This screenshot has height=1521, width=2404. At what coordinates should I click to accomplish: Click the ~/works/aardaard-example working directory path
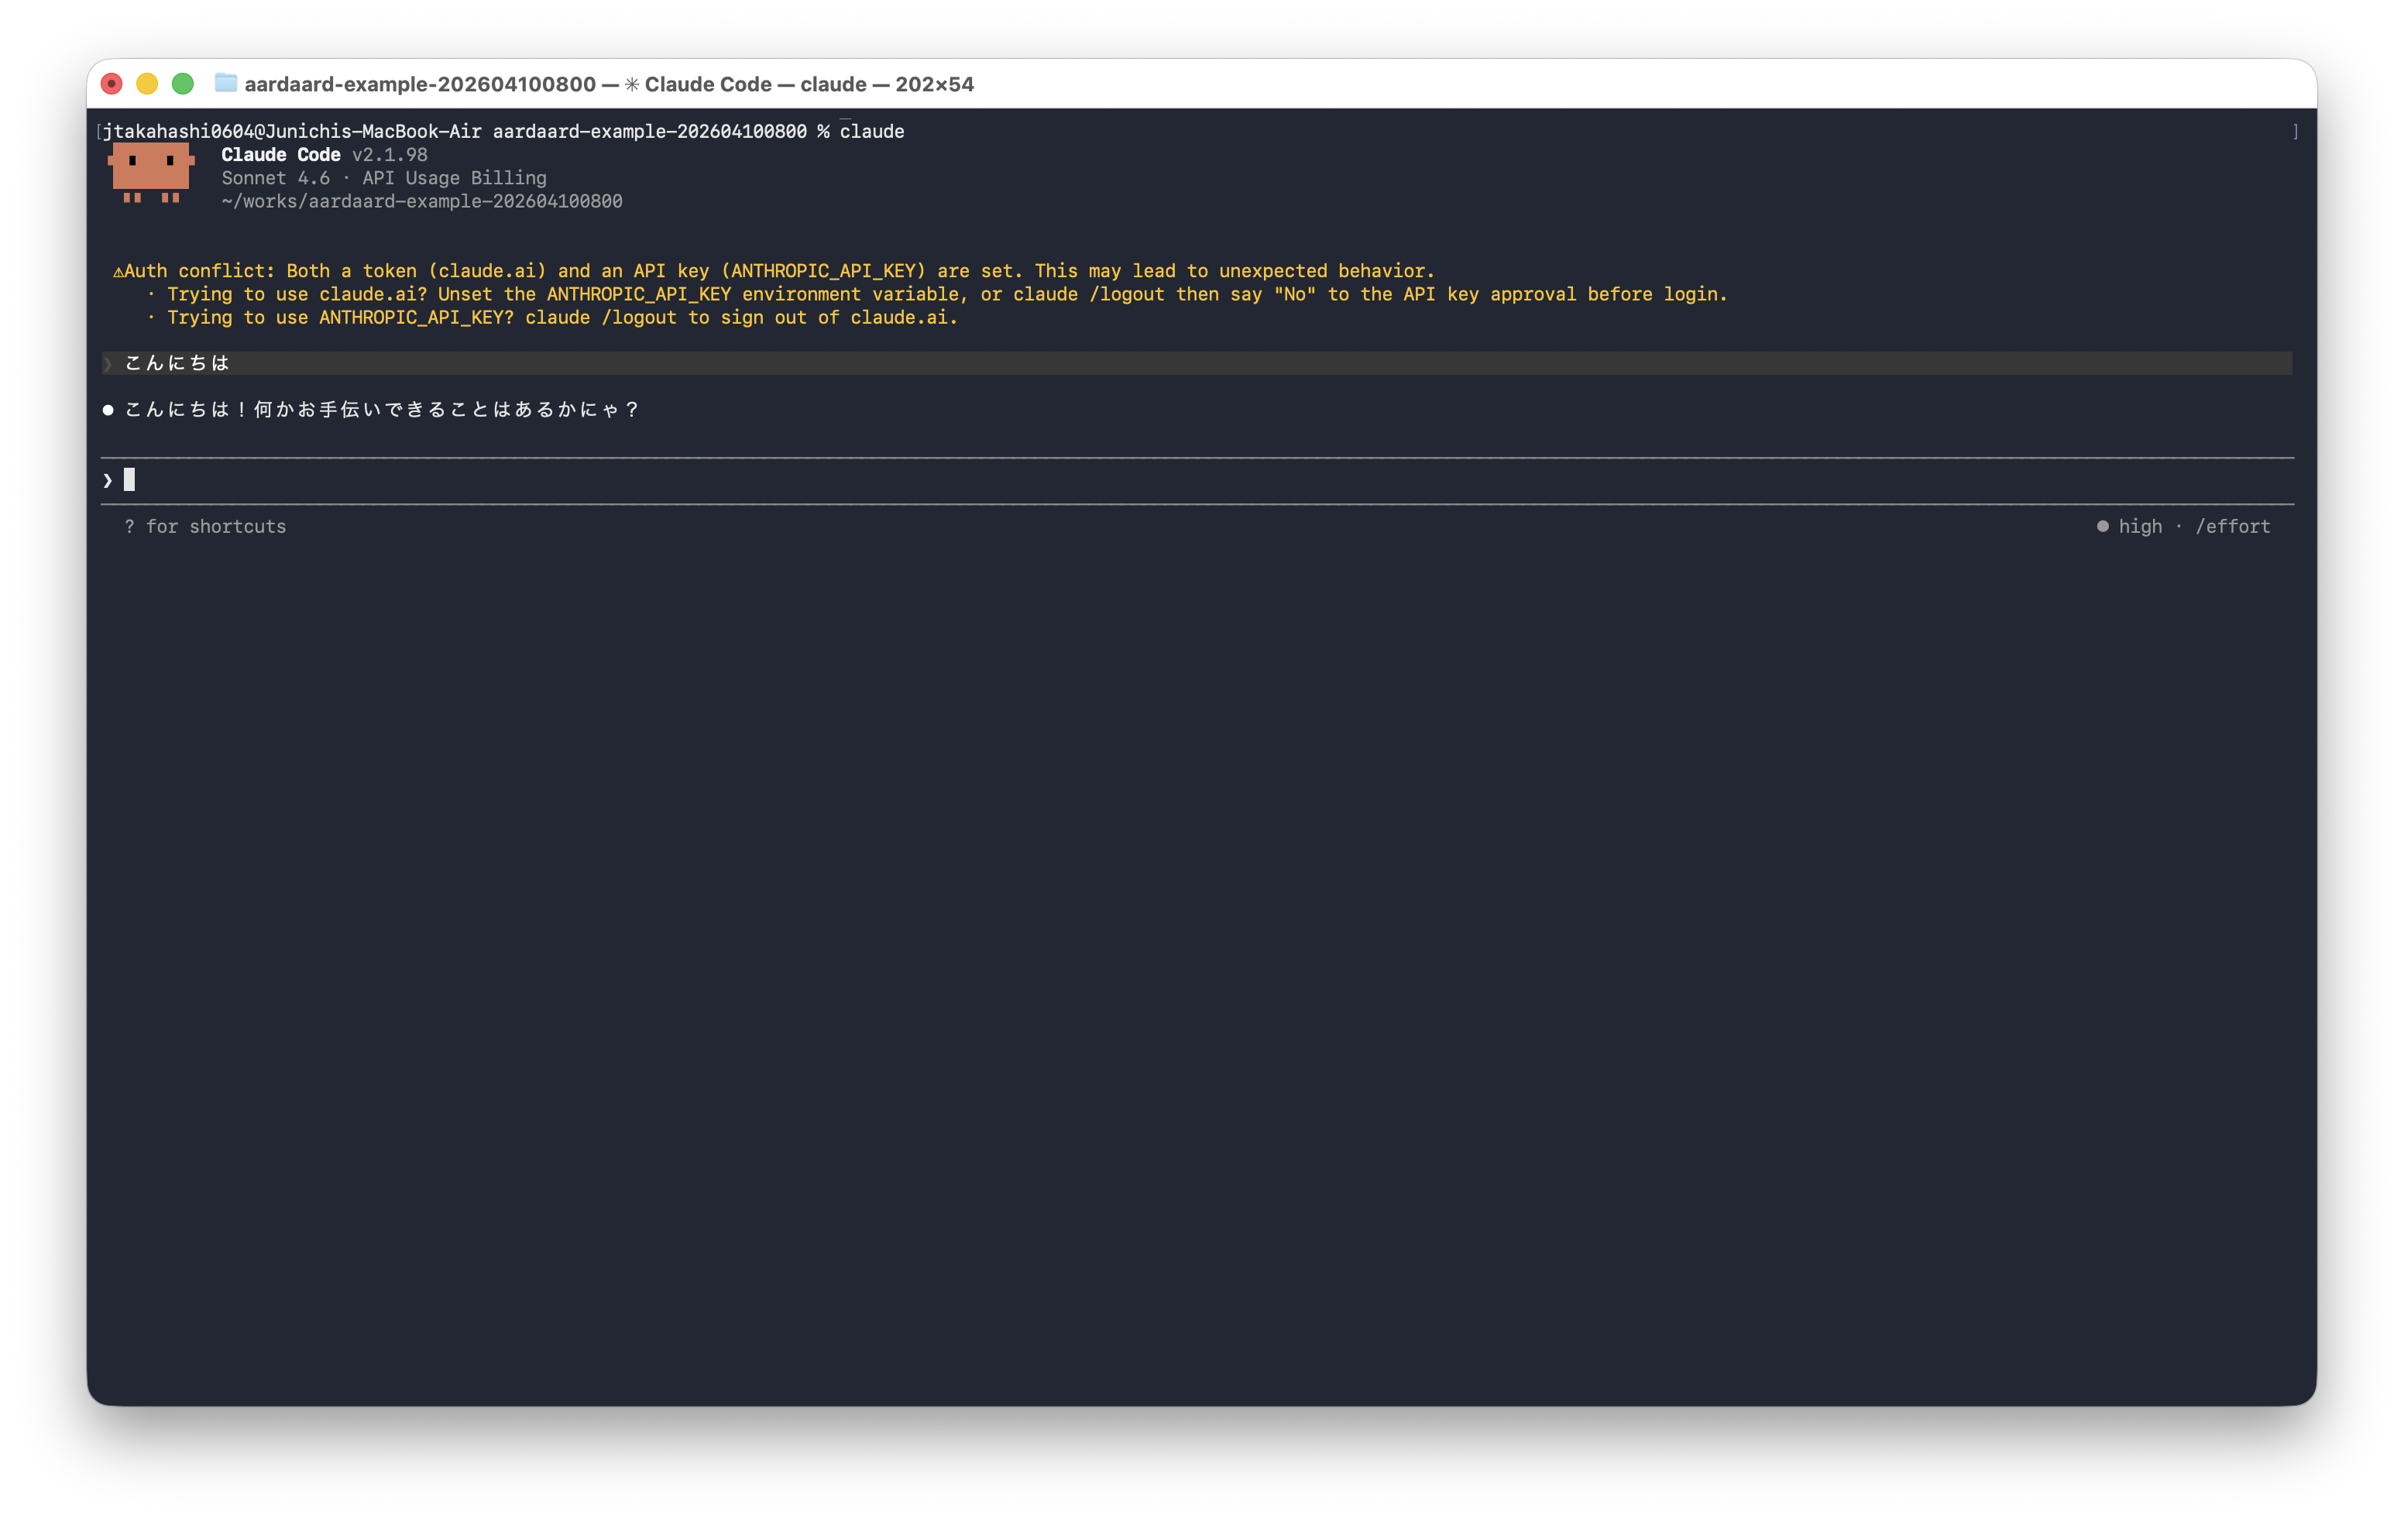(x=421, y=201)
